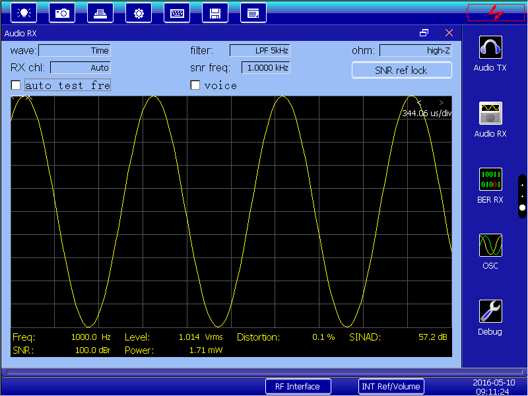Click the SNR ref lock button
Image resolution: width=528 pixels, height=396 pixels.
(402, 70)
